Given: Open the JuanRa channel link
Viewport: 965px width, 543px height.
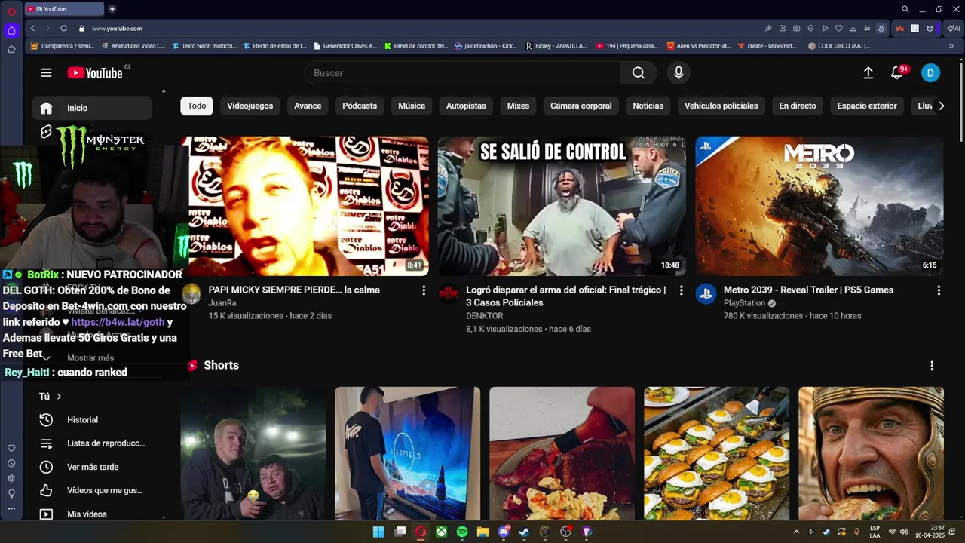Looking at the screenshot, I should (222, 303).
